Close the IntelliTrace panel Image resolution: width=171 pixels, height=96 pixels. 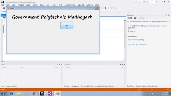[x=169, y=15]
